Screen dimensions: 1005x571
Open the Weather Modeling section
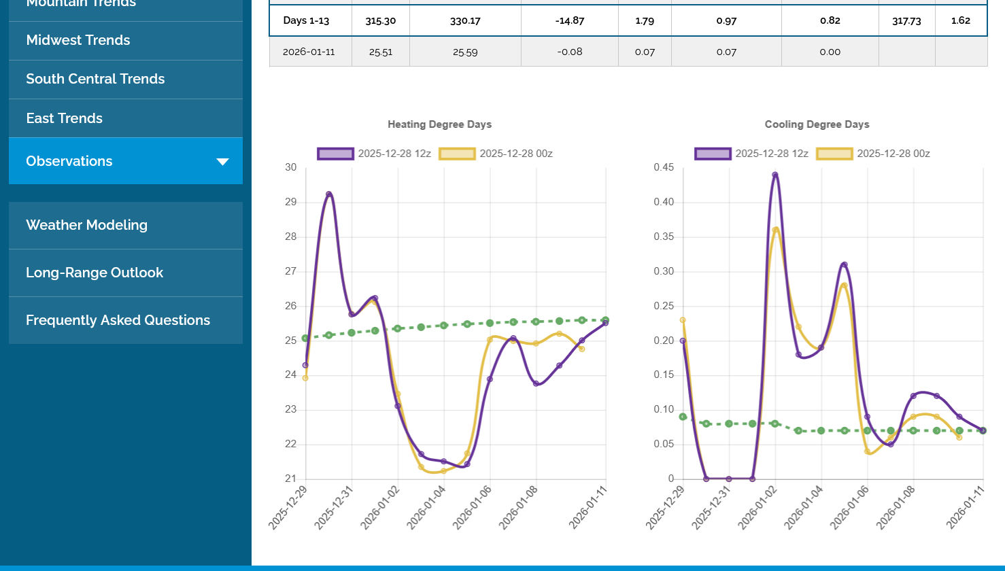pos(86,225)
